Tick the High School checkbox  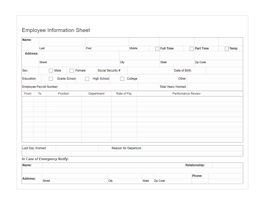pyautogui.click(x=87, y=79)
